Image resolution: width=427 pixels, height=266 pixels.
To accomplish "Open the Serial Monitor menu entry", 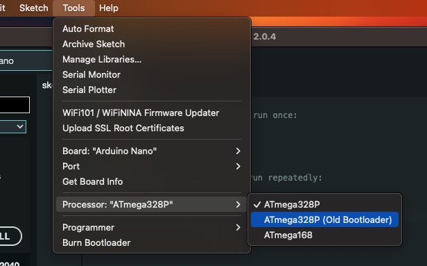I will (152, 75).
